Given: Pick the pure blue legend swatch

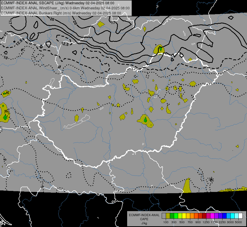Looking at the screenshot, I should coord(225,216).
